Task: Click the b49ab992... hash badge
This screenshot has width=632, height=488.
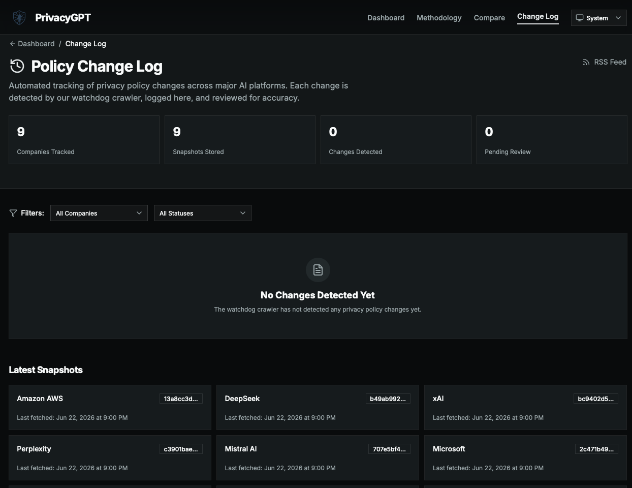Action: [388, 399]
